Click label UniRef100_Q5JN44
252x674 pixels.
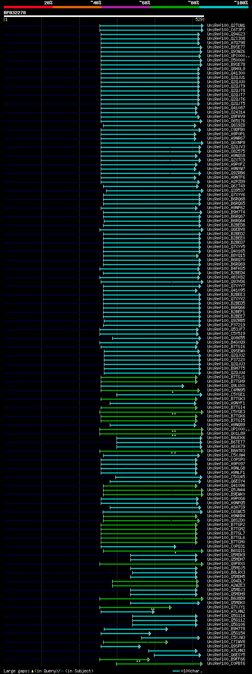tap(226, 490)
